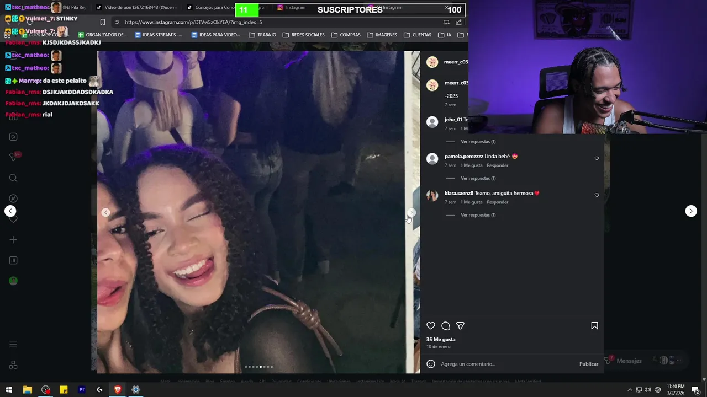Show hidden system tray icons
The image size is (707, 397).
630,390
